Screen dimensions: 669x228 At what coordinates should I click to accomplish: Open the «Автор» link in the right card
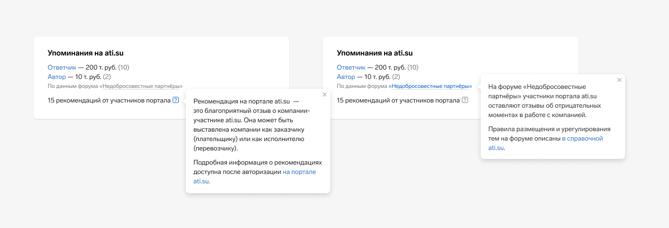coord(346,77)
